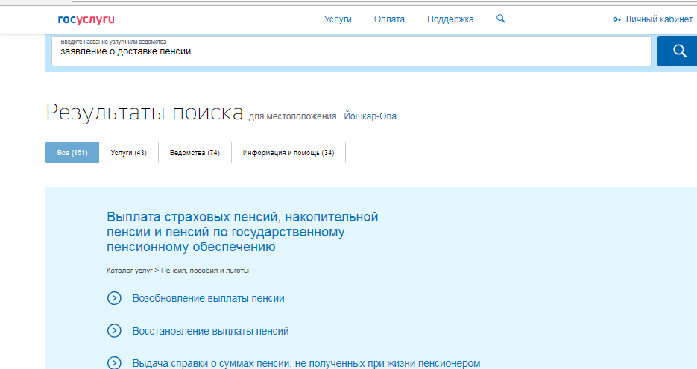Viewport: 697px width, 369px height.
Task: Open Выдача справки о суммах пенсии link text
Action: click(306, 363)
